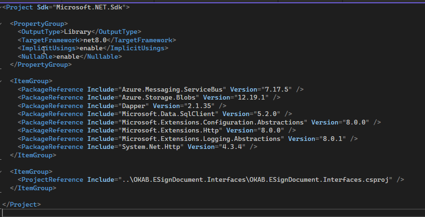This screenshot has height=217, width=425.
Task: Click the "2.1.35" version value
Action: [199, 106]
